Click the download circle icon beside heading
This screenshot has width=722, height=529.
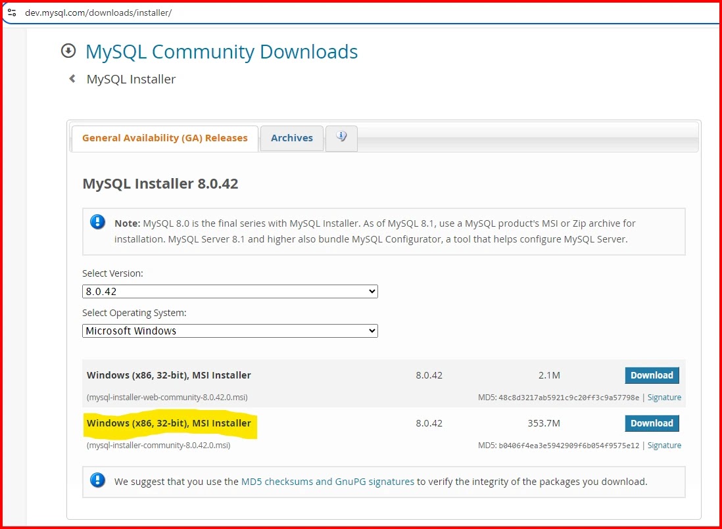tap(68, 51)
